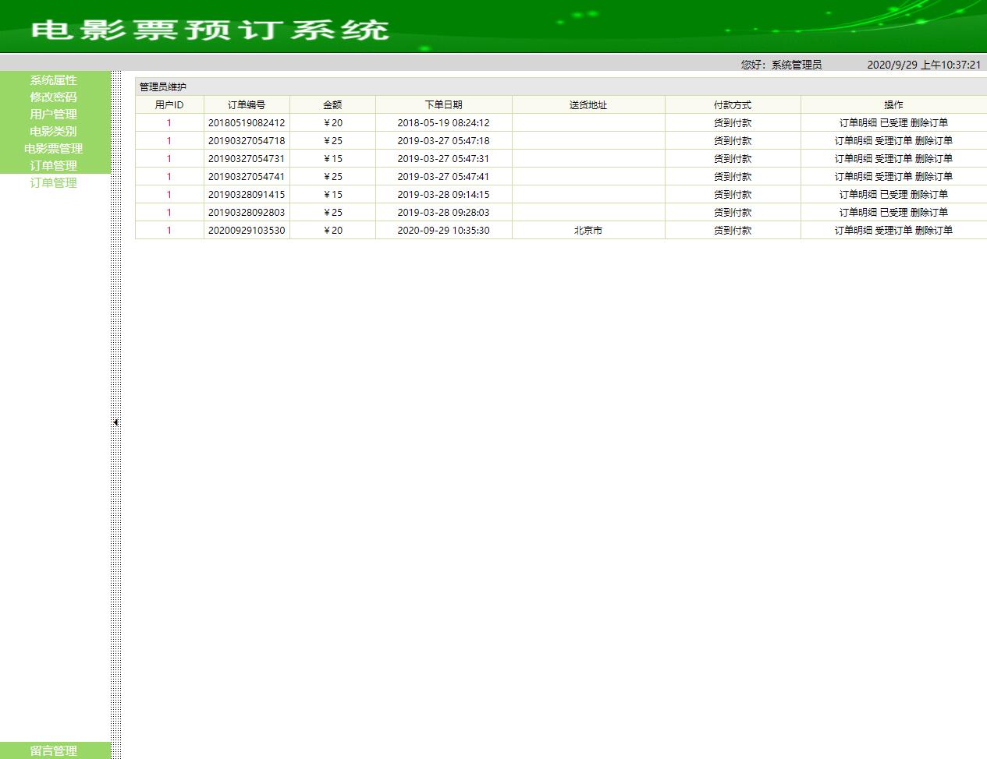Select order number 20200929103530
987x759 pixels.
tap(247, 231)
